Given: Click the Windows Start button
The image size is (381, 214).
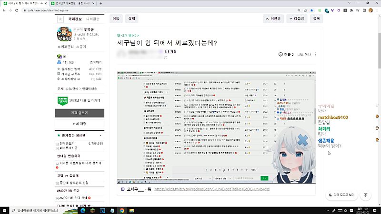Looking at the screenshot, I should (5, 210).
